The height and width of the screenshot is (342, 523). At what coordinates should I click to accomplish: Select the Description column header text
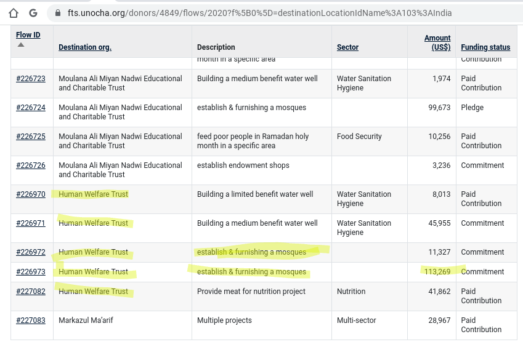tap(216, 47)
